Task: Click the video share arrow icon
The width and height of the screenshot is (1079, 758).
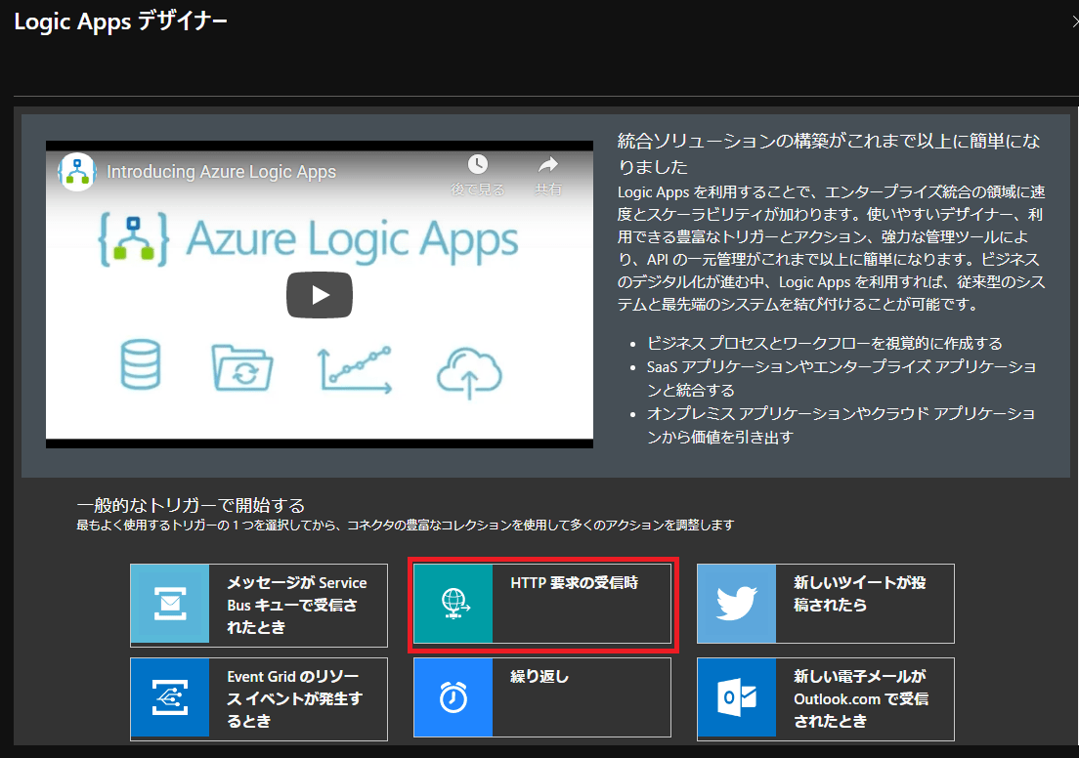Action: coord(548,164)
